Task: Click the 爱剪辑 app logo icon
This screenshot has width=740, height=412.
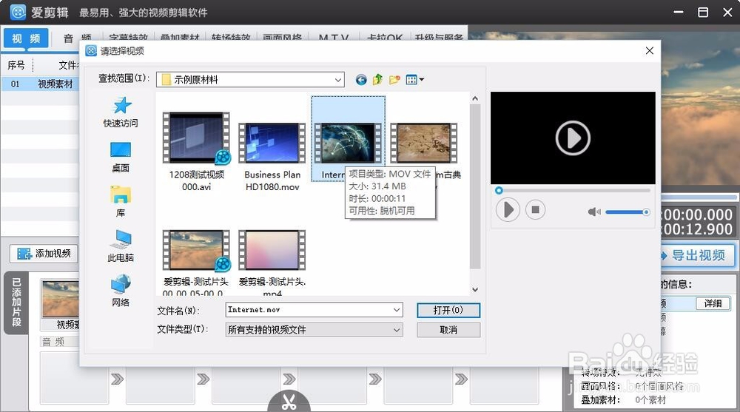Action: coord(18,12)
